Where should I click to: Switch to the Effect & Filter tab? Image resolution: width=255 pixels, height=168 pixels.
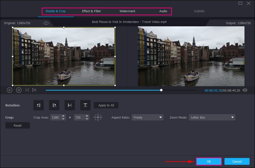[x=91, y=11]
